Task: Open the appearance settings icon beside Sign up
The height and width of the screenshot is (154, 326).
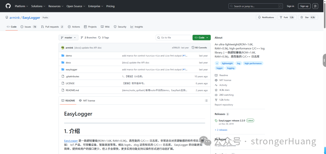Action: pos(315,6)
